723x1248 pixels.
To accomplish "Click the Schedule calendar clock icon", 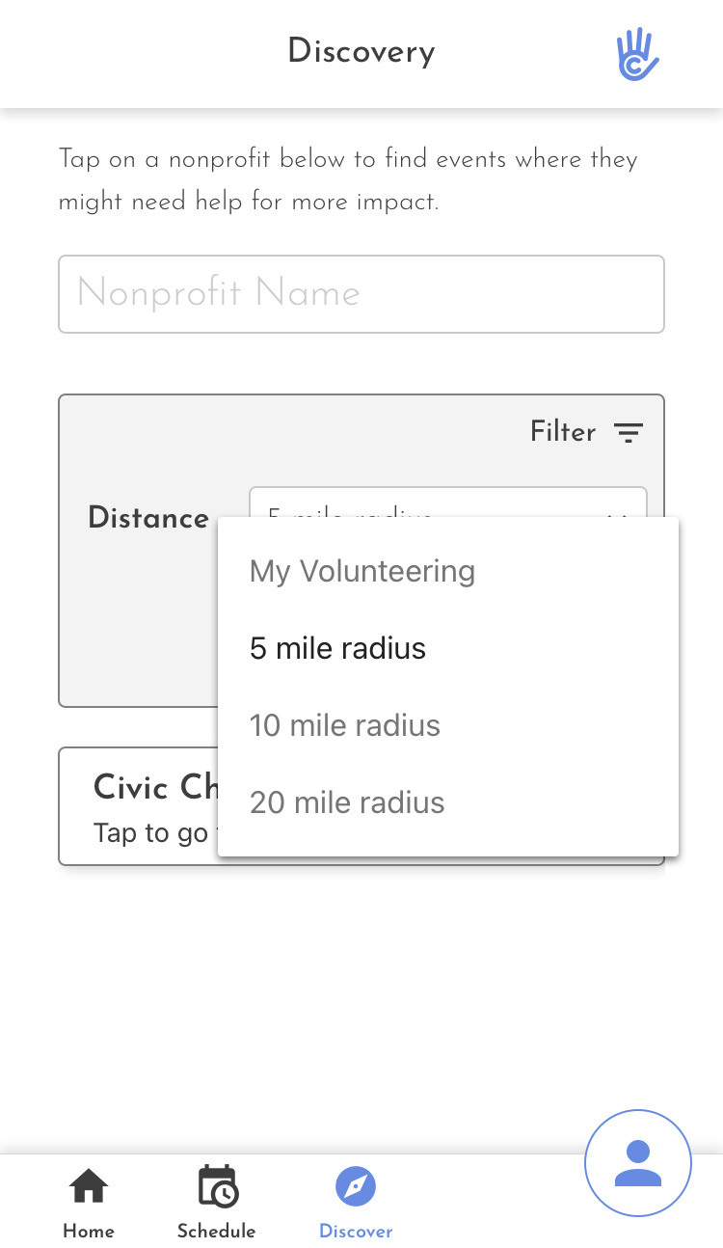I will (x=217, y=1187).
